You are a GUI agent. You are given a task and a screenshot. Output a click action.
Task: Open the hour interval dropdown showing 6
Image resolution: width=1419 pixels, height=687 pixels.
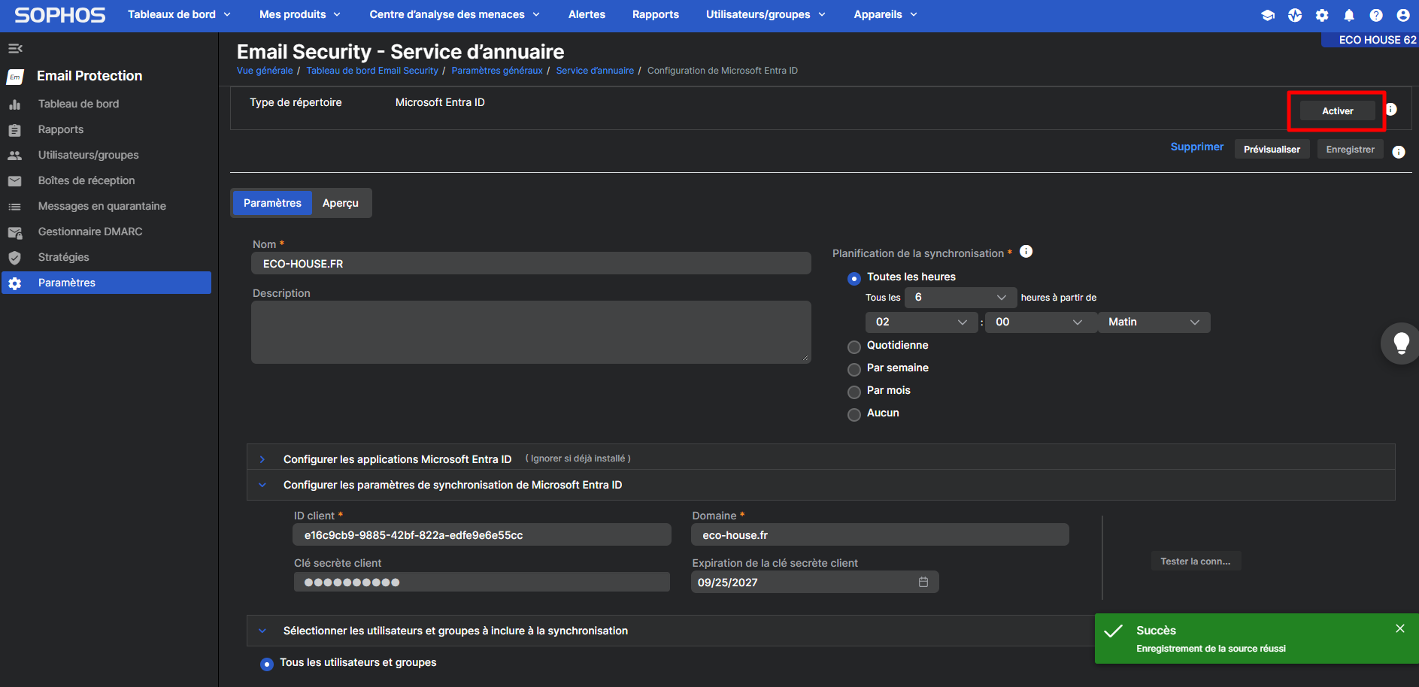960,298
